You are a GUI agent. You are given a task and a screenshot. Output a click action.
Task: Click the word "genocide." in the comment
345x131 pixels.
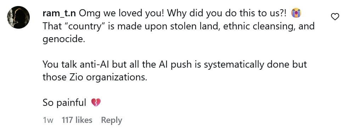tap(64, 40)
